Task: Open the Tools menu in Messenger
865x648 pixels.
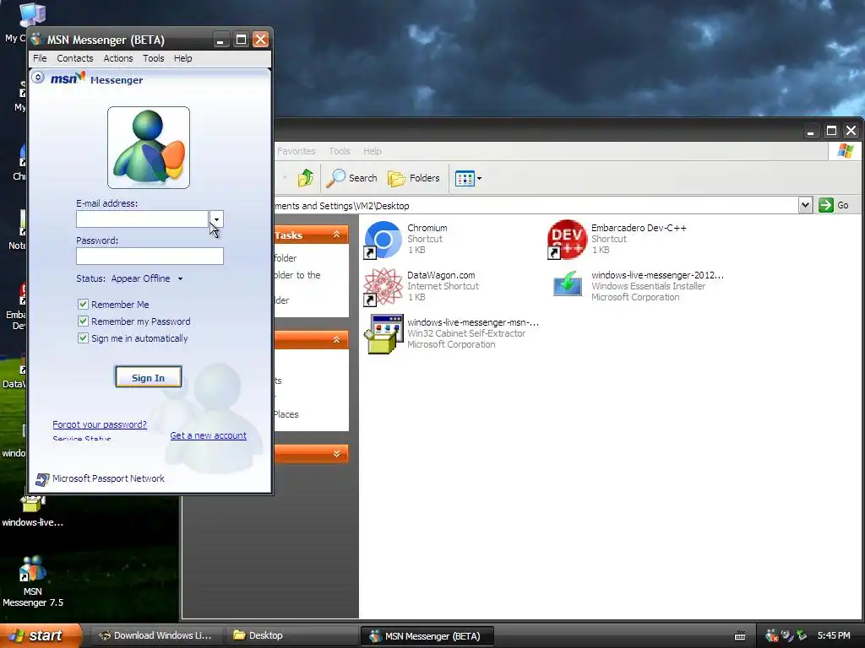Action: [x=154, y=58]
